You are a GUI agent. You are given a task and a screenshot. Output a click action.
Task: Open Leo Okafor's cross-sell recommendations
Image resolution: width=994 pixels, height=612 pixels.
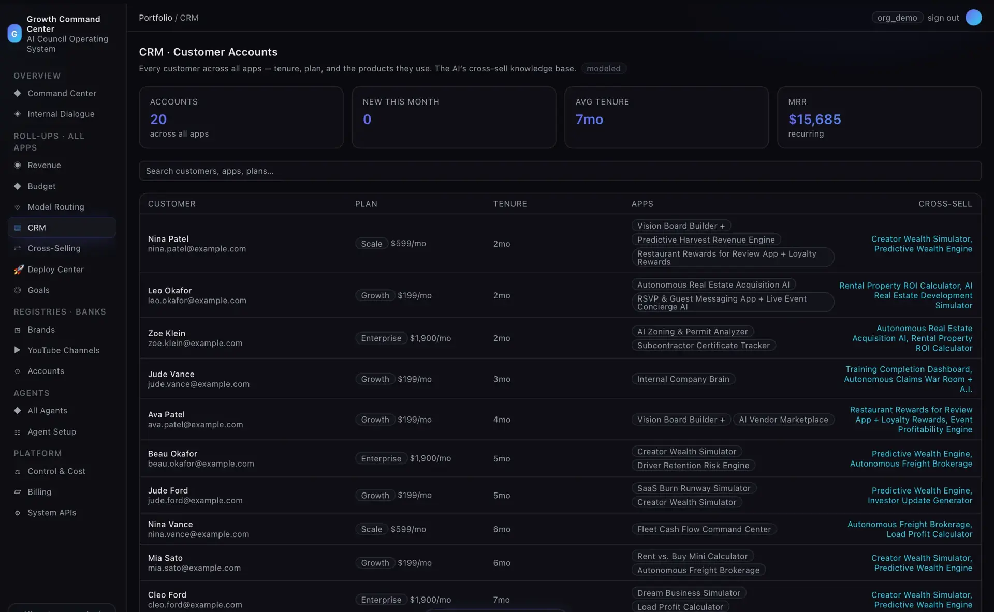coord(905,295)
